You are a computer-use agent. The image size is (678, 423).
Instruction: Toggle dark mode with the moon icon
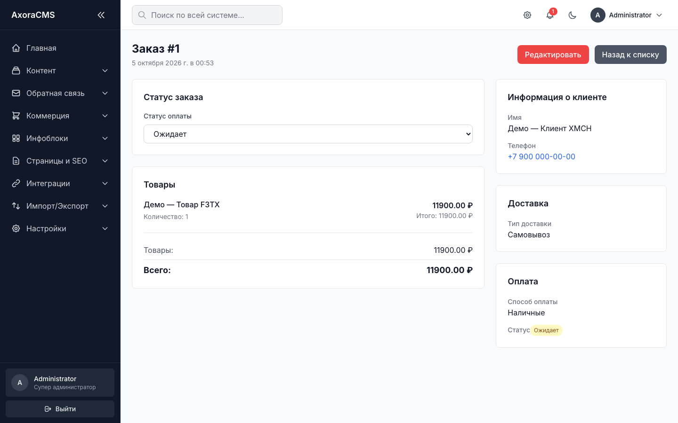pyautogui.click(x=573, y=15)
